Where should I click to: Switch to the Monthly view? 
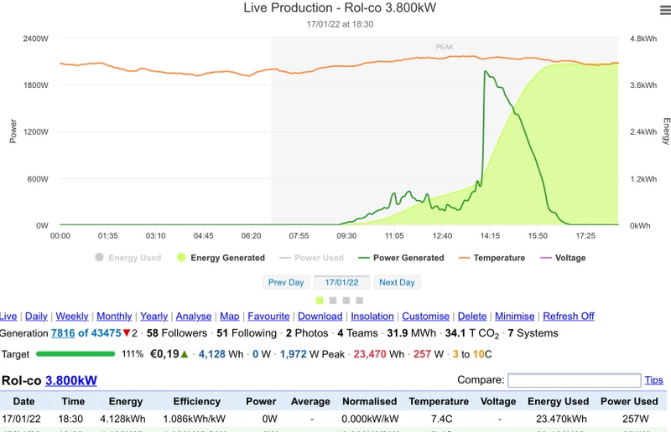[114, 316]
